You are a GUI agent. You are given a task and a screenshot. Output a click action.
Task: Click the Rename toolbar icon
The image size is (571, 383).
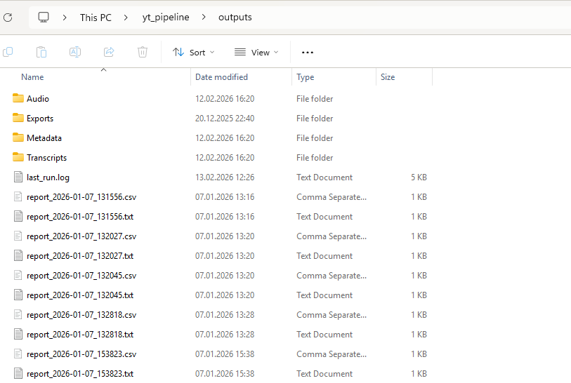tap(75, 52)
